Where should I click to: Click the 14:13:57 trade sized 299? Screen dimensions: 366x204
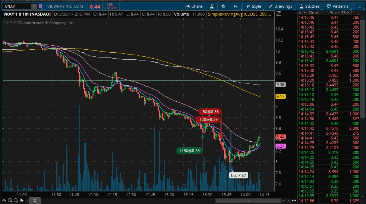(x=329, y=186)
